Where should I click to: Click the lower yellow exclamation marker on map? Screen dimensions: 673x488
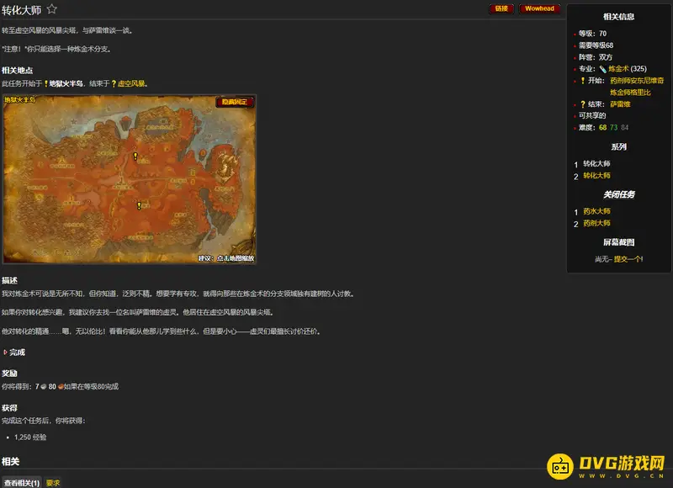pos(139,205)
